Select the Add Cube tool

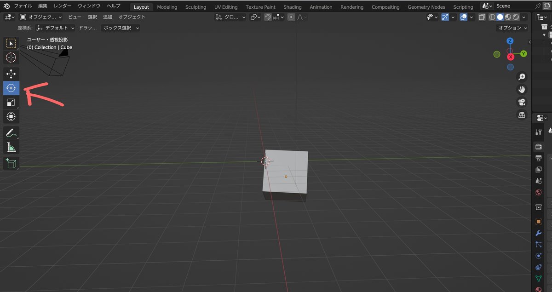click(x=11, y=164)
